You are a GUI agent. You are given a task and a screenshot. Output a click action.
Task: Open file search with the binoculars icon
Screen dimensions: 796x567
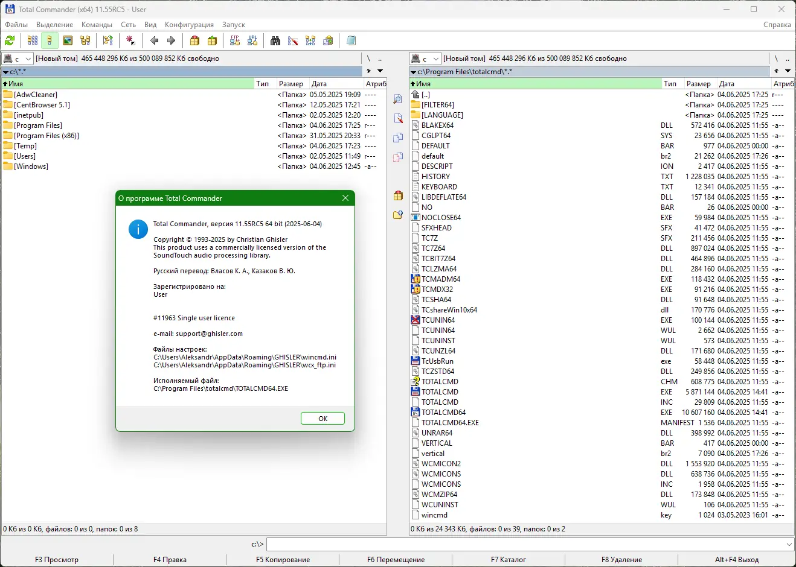(275, 40)
